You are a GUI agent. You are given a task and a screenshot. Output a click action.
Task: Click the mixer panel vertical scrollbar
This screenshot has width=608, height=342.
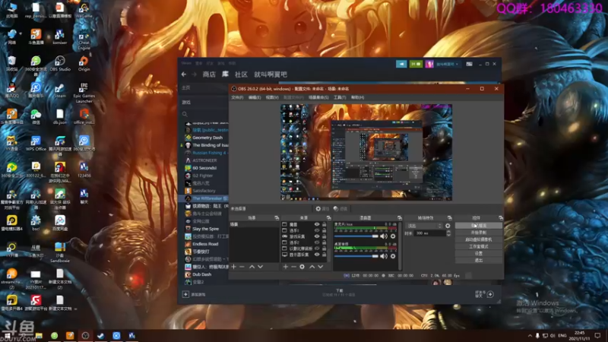400,246
